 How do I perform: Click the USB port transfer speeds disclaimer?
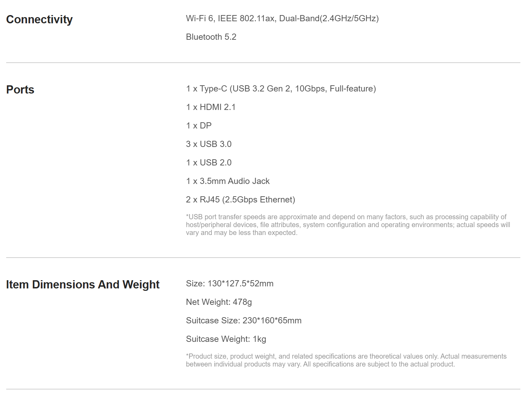348,225
